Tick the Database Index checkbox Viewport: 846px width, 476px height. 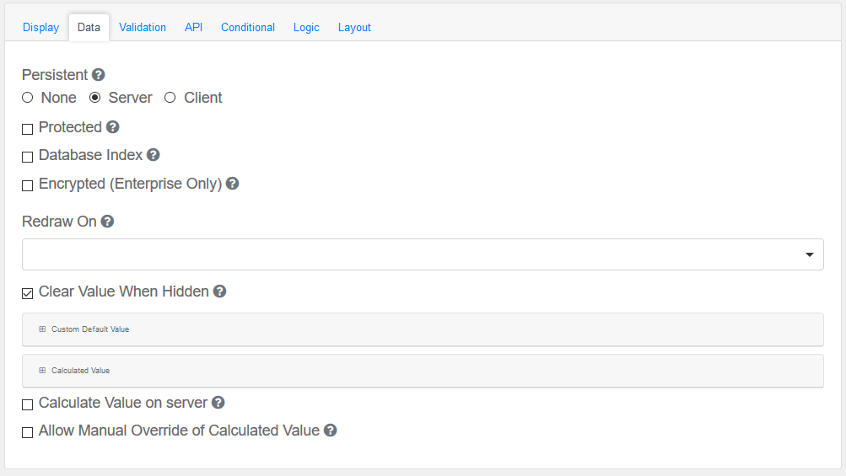pos(28,157)
